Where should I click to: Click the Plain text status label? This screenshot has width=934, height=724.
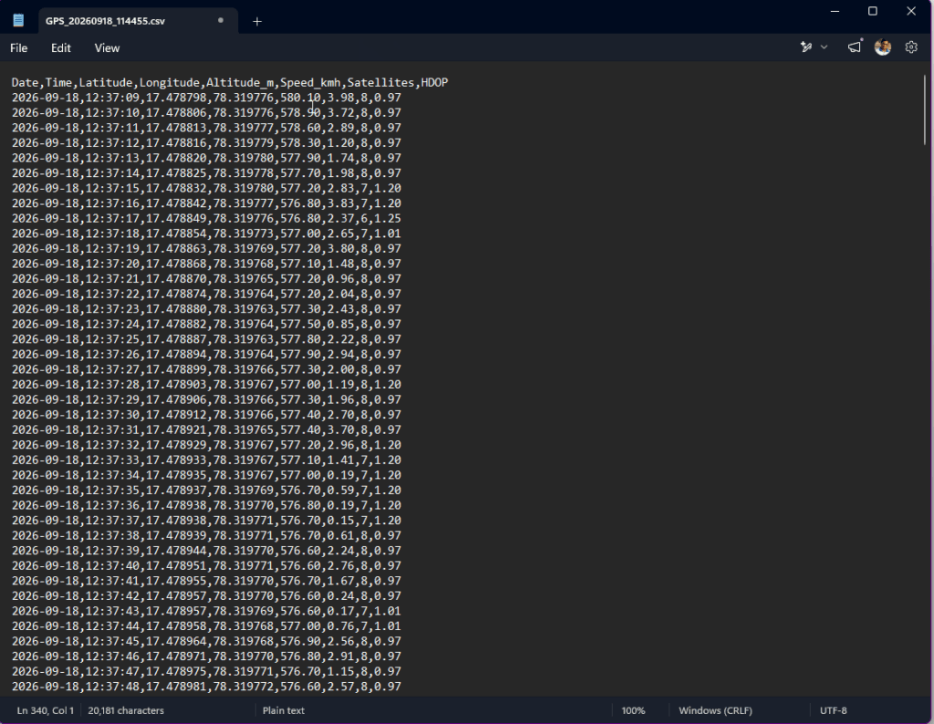(284, 710)
